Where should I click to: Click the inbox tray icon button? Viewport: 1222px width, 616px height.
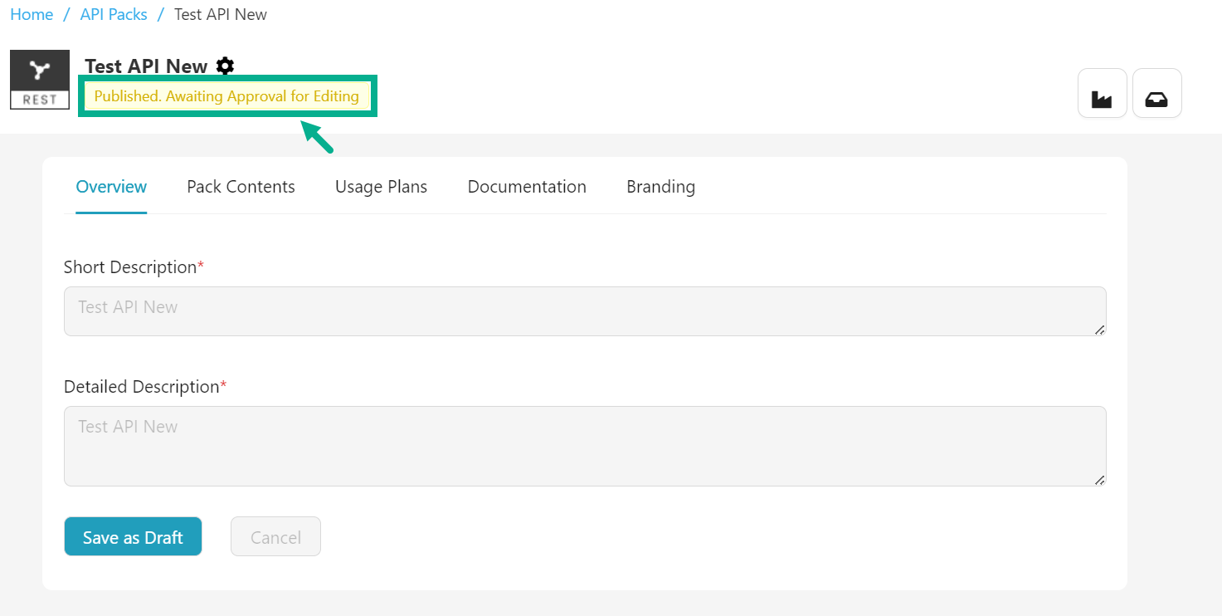[1156, 93]
